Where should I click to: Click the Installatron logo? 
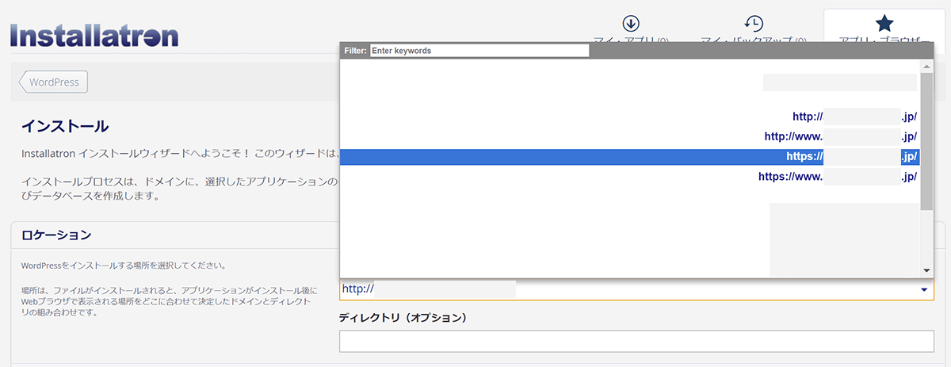[x=94, y=36]
